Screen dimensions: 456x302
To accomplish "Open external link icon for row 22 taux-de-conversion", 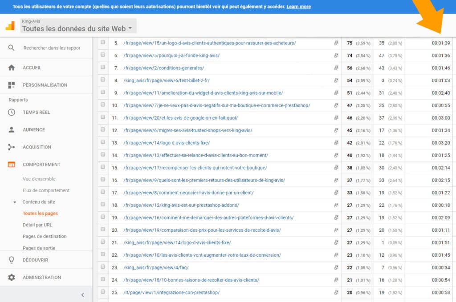I will tap(336, 255).
